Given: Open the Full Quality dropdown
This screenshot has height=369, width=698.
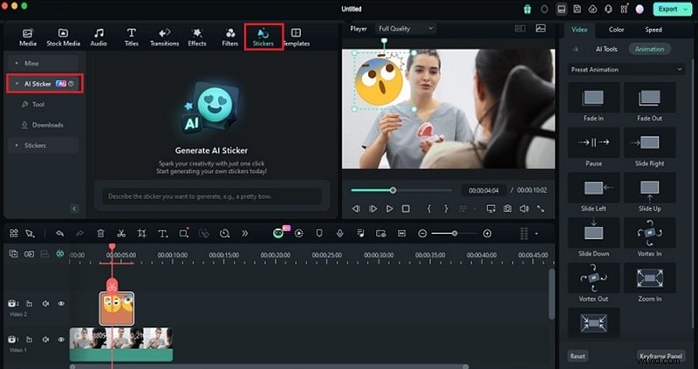Looking at the screenshot, I should tap(405, 29).
